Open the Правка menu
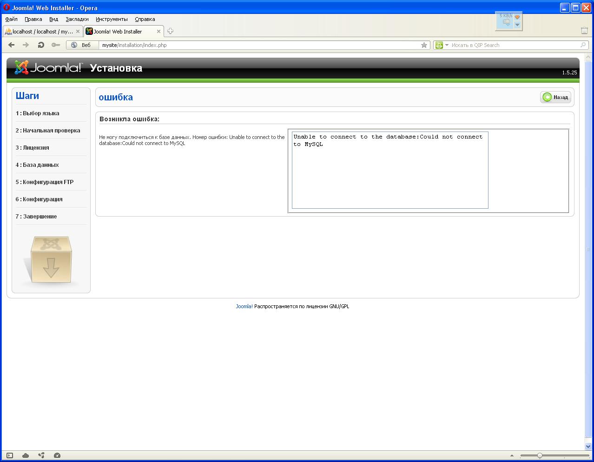The height and width of the screenshot is (462, 594). [33, 19]
